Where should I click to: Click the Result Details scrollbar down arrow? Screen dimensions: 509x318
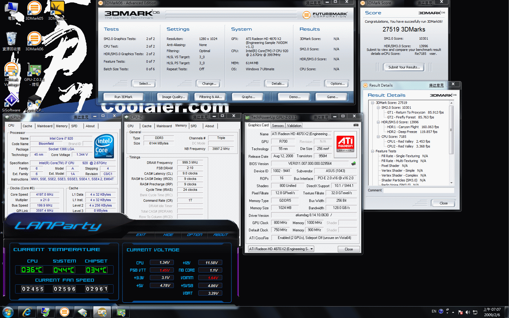coord(451,183)
